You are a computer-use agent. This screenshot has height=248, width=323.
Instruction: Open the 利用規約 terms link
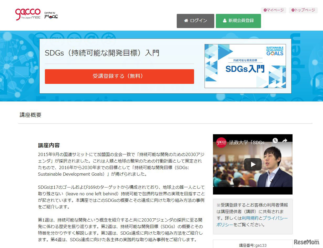[250, 218]
